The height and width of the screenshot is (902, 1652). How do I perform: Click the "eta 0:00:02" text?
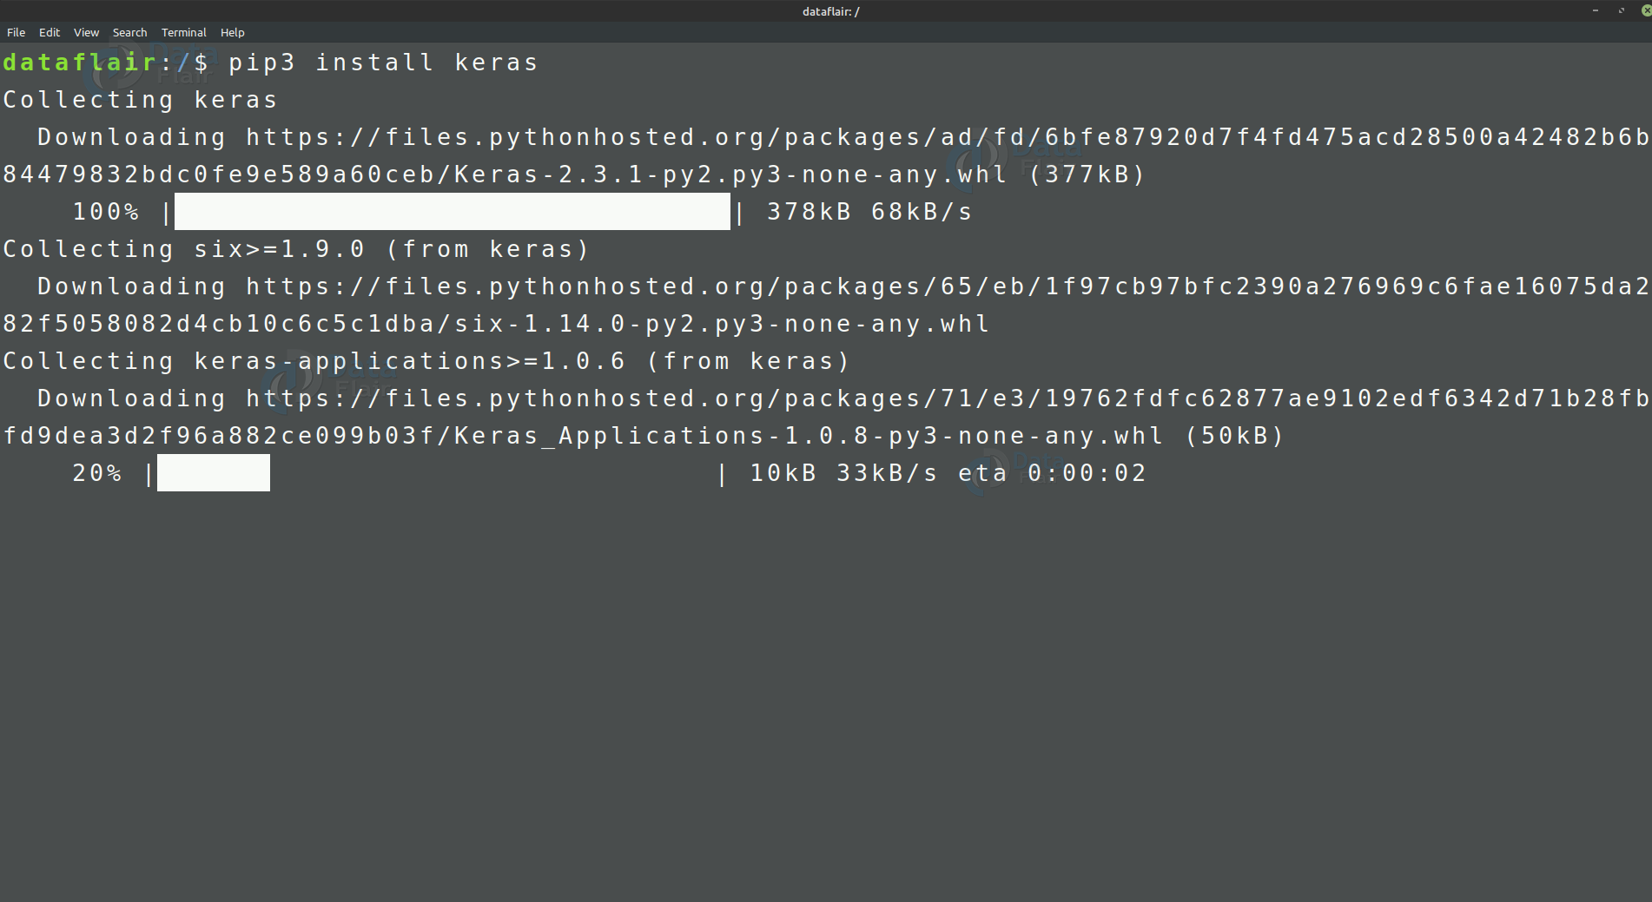tap(1052, 473)
